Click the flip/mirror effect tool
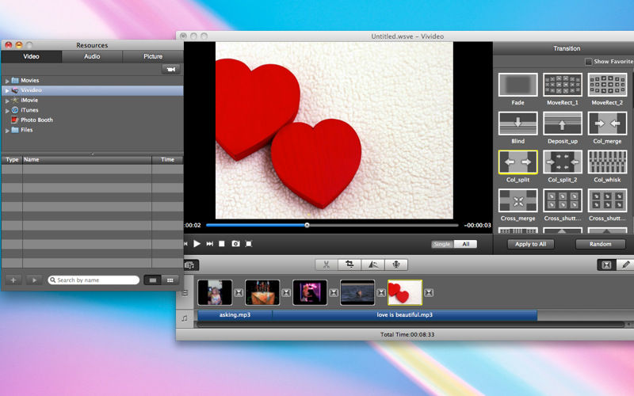Image resolution: width=634 pixels, height=396 pixels. pyautogui.click(x=372, y=265)
